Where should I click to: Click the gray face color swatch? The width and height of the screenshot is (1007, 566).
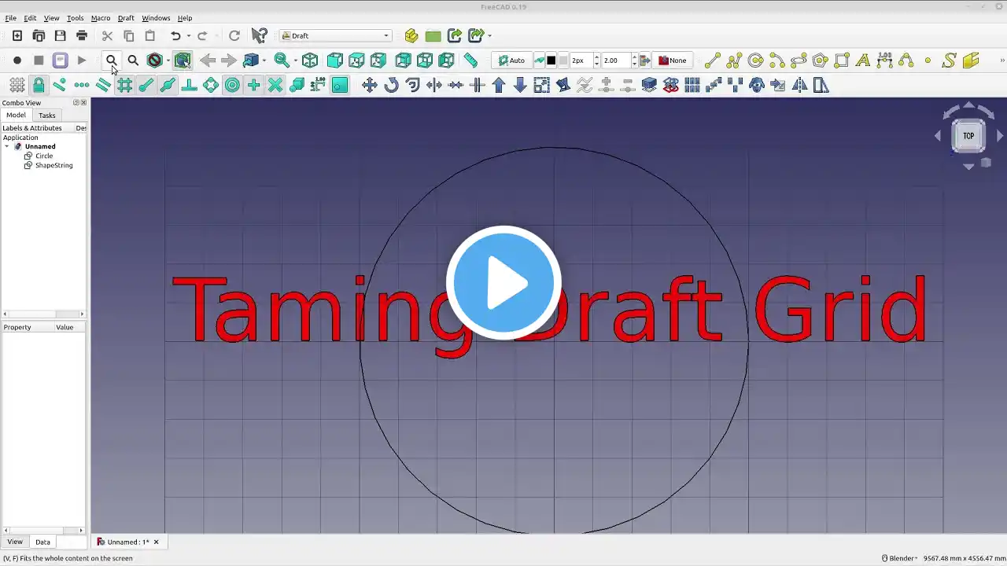(563, 61)
